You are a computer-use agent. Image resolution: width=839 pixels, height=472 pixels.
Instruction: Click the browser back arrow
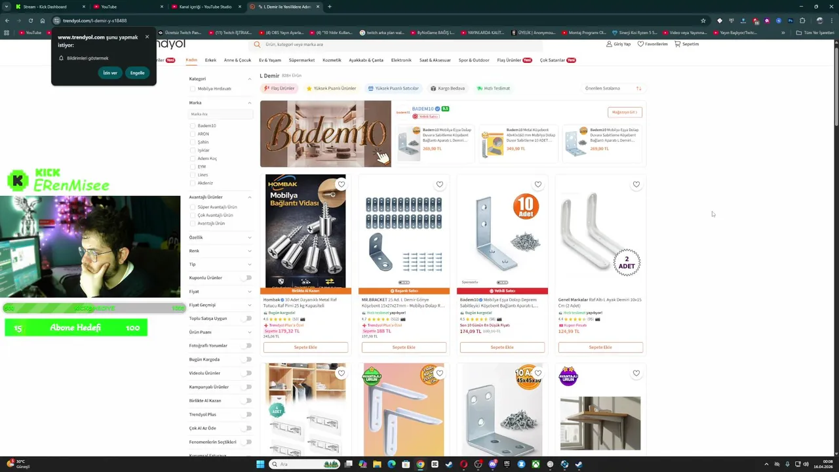7,20
